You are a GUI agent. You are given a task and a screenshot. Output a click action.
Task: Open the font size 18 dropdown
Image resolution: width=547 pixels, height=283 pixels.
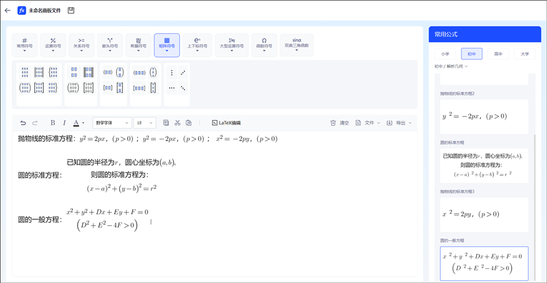[144, 123]
